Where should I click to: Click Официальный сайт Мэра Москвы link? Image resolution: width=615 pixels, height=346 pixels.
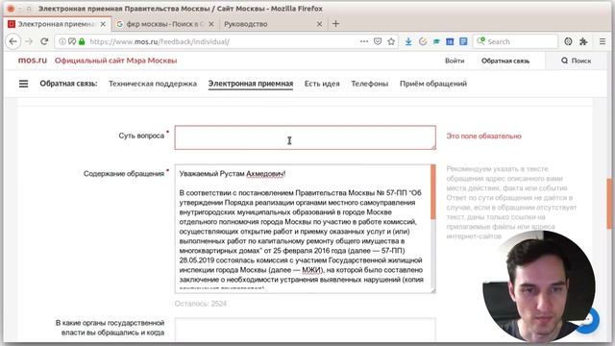click(115, 61)
